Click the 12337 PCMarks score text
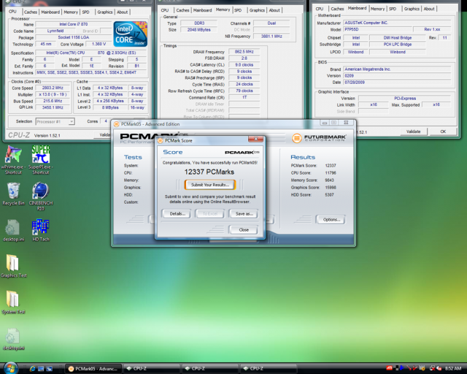Image resolution: width=467 pixels, height=374 pixels. point(209,172)
